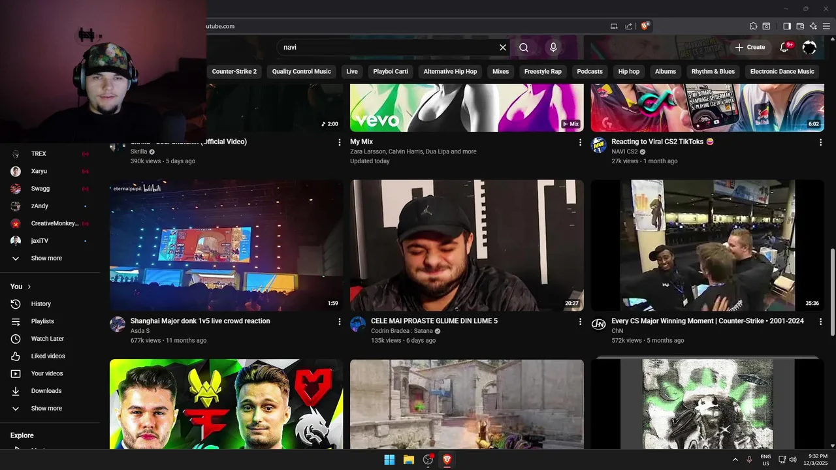Open the You section chevron

[29, 287]
